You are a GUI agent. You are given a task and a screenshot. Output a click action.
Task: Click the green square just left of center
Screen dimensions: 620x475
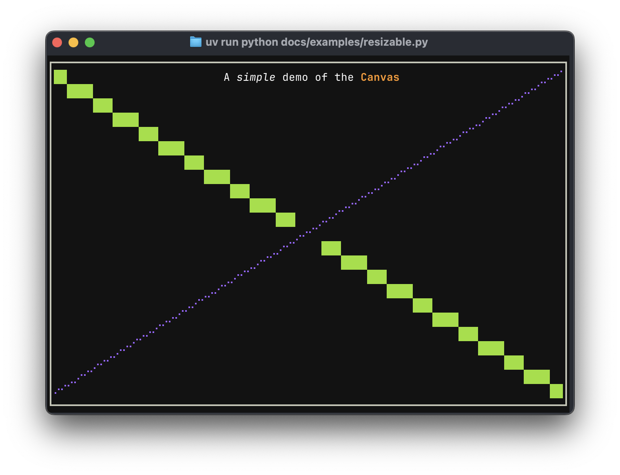click(x=286, y=220)
